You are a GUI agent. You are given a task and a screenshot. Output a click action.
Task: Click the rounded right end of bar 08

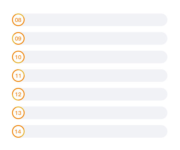pyautogui.click(x=163, y=20)
